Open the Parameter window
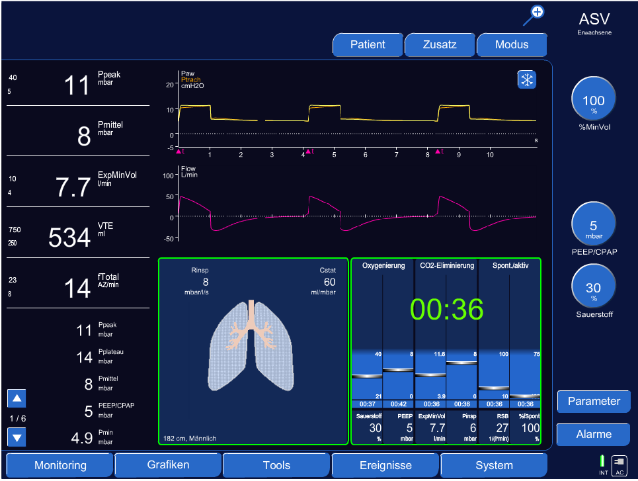The width and height of the screenshot is (638, 481). (x=593, y=401)
